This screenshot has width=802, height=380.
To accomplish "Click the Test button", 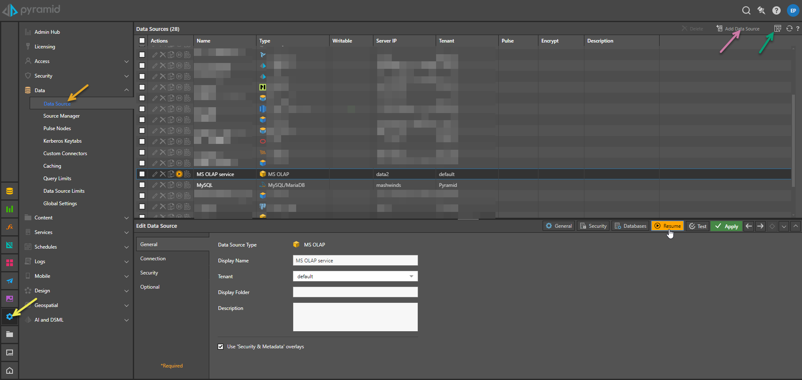I will click(x=697, y=226).
